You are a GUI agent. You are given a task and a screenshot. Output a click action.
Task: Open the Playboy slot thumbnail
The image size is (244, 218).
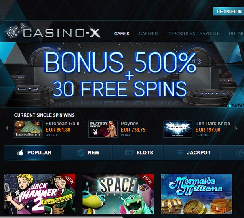(x=103, y=129)
